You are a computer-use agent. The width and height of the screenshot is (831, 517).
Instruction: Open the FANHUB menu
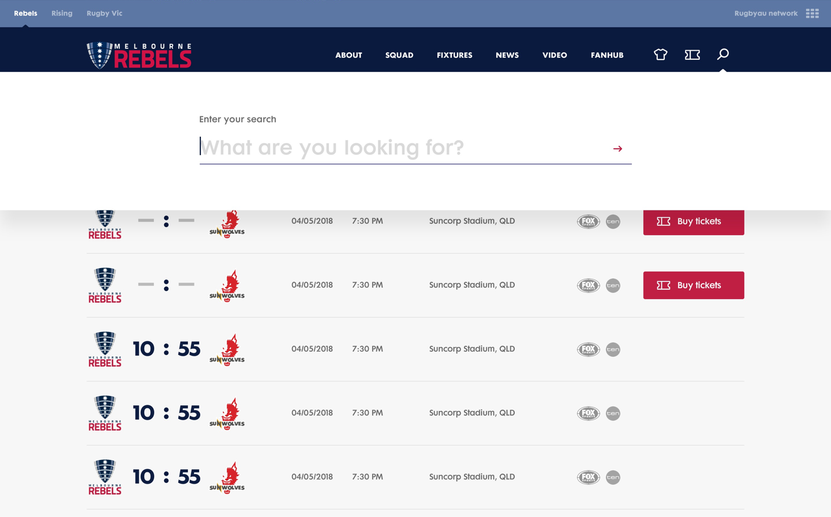(x=607, y=55)
